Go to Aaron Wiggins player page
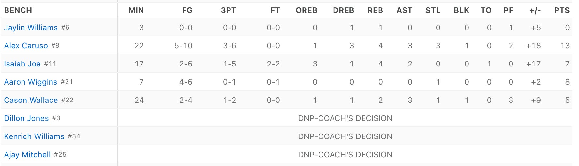Image resolution: width=579 pixels, height=166 pixels. coord(30,82)
